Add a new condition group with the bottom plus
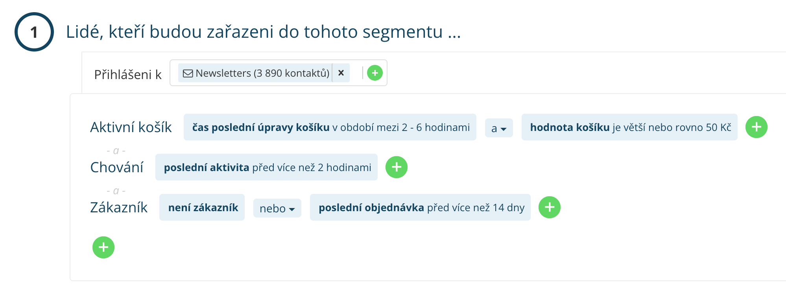This screenshot has width=786, height=291. pyautogui.click(x=103, y=247)
